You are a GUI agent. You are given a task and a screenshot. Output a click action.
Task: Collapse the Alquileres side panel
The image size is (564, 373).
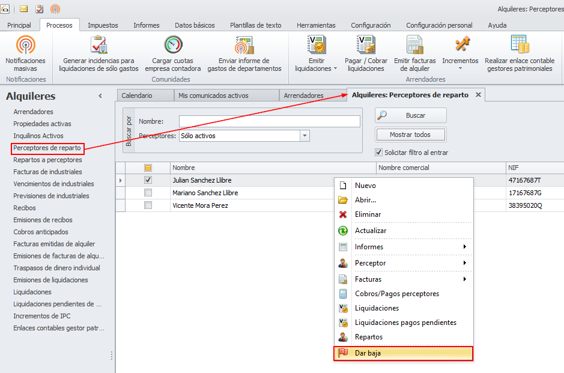[100, 96]
